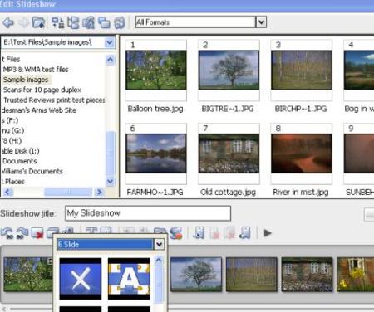Click the import page icon with arrow
The height and width of the screenshot is (312, 374).
click(199, 232)
